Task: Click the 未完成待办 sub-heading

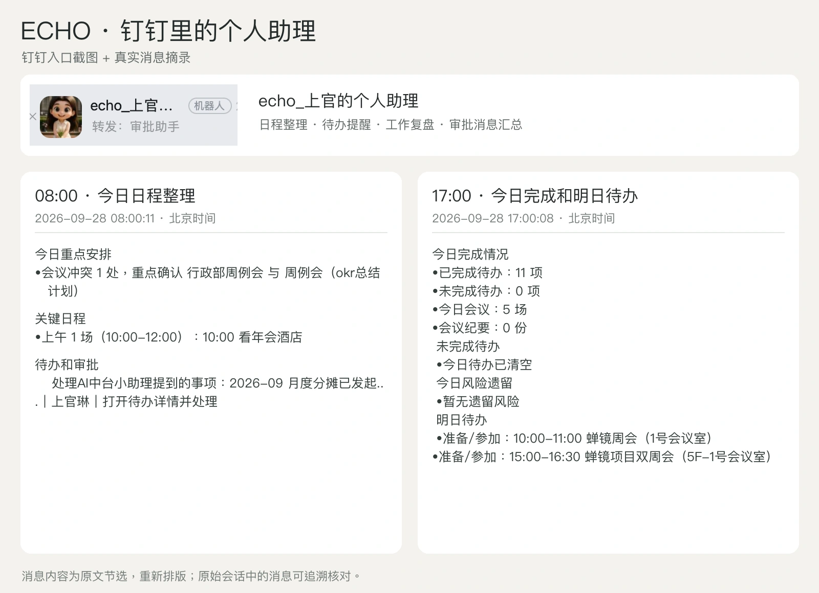Action: click(x=468, y=346)
